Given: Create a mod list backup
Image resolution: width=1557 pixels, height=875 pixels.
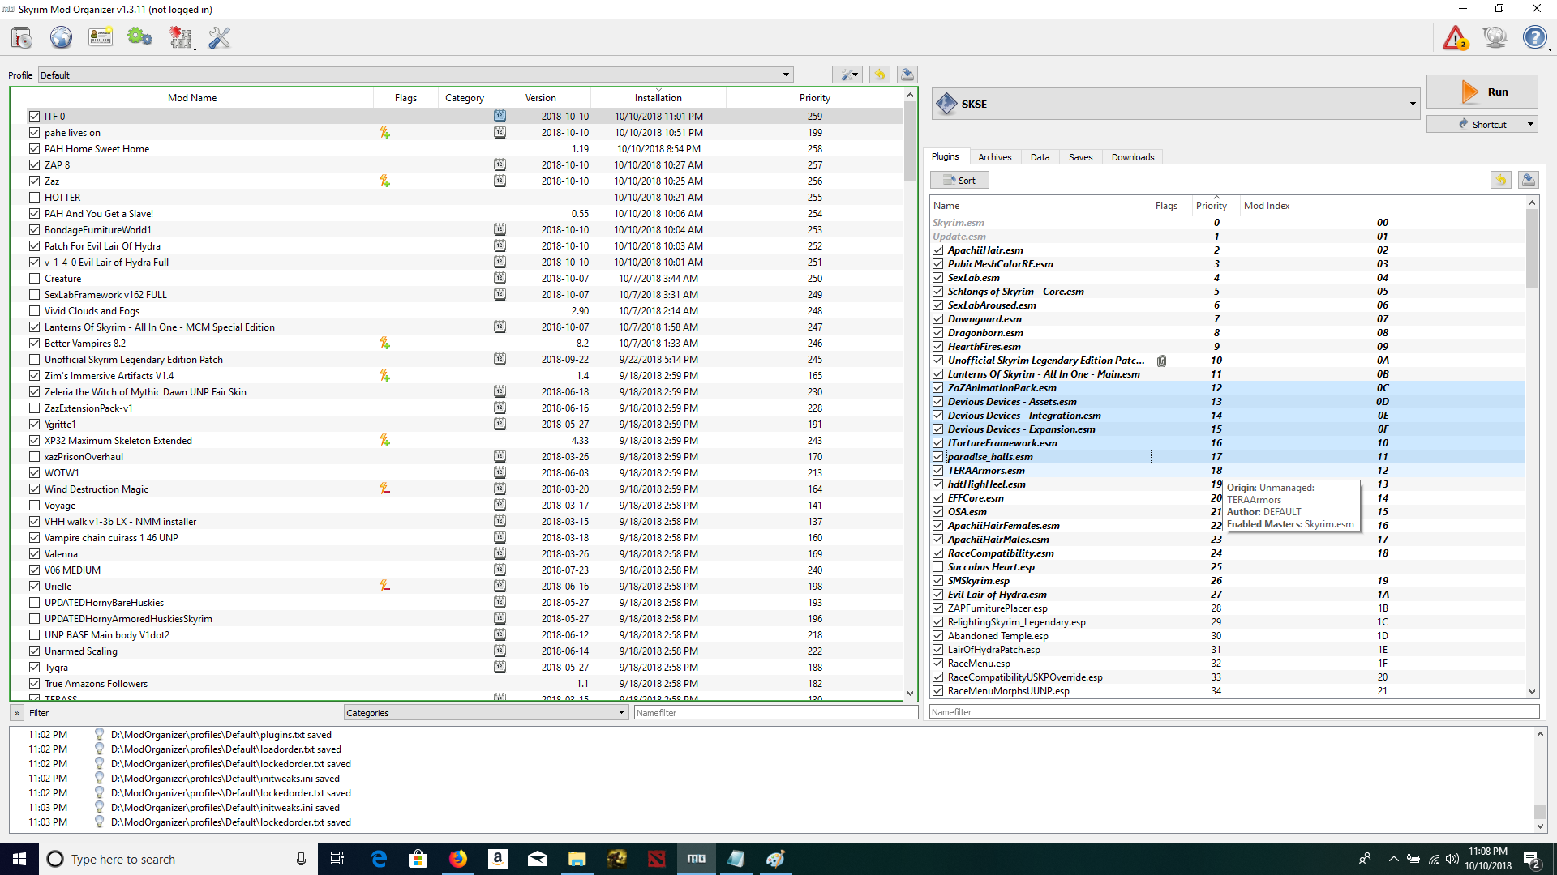Looking at the screenshot, I should click(907, 75).
